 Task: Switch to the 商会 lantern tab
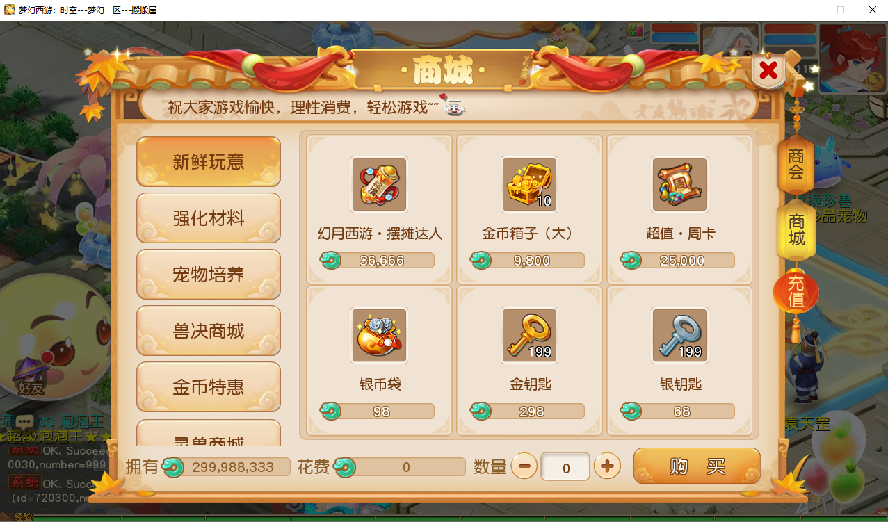point(796,164)
